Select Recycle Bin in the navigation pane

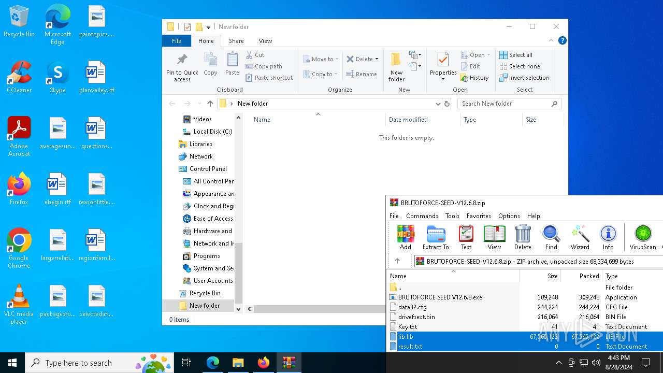[x=200, y=293]
